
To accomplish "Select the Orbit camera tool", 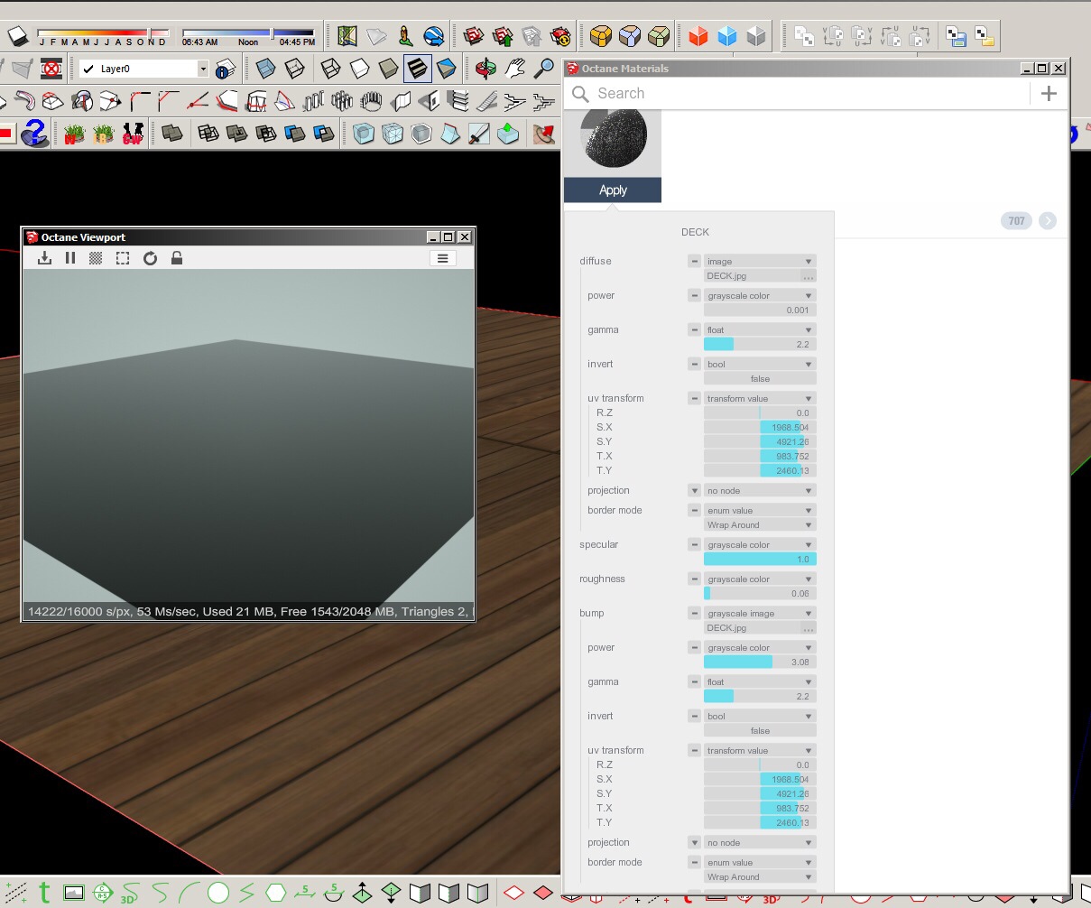I will [485, 69].
